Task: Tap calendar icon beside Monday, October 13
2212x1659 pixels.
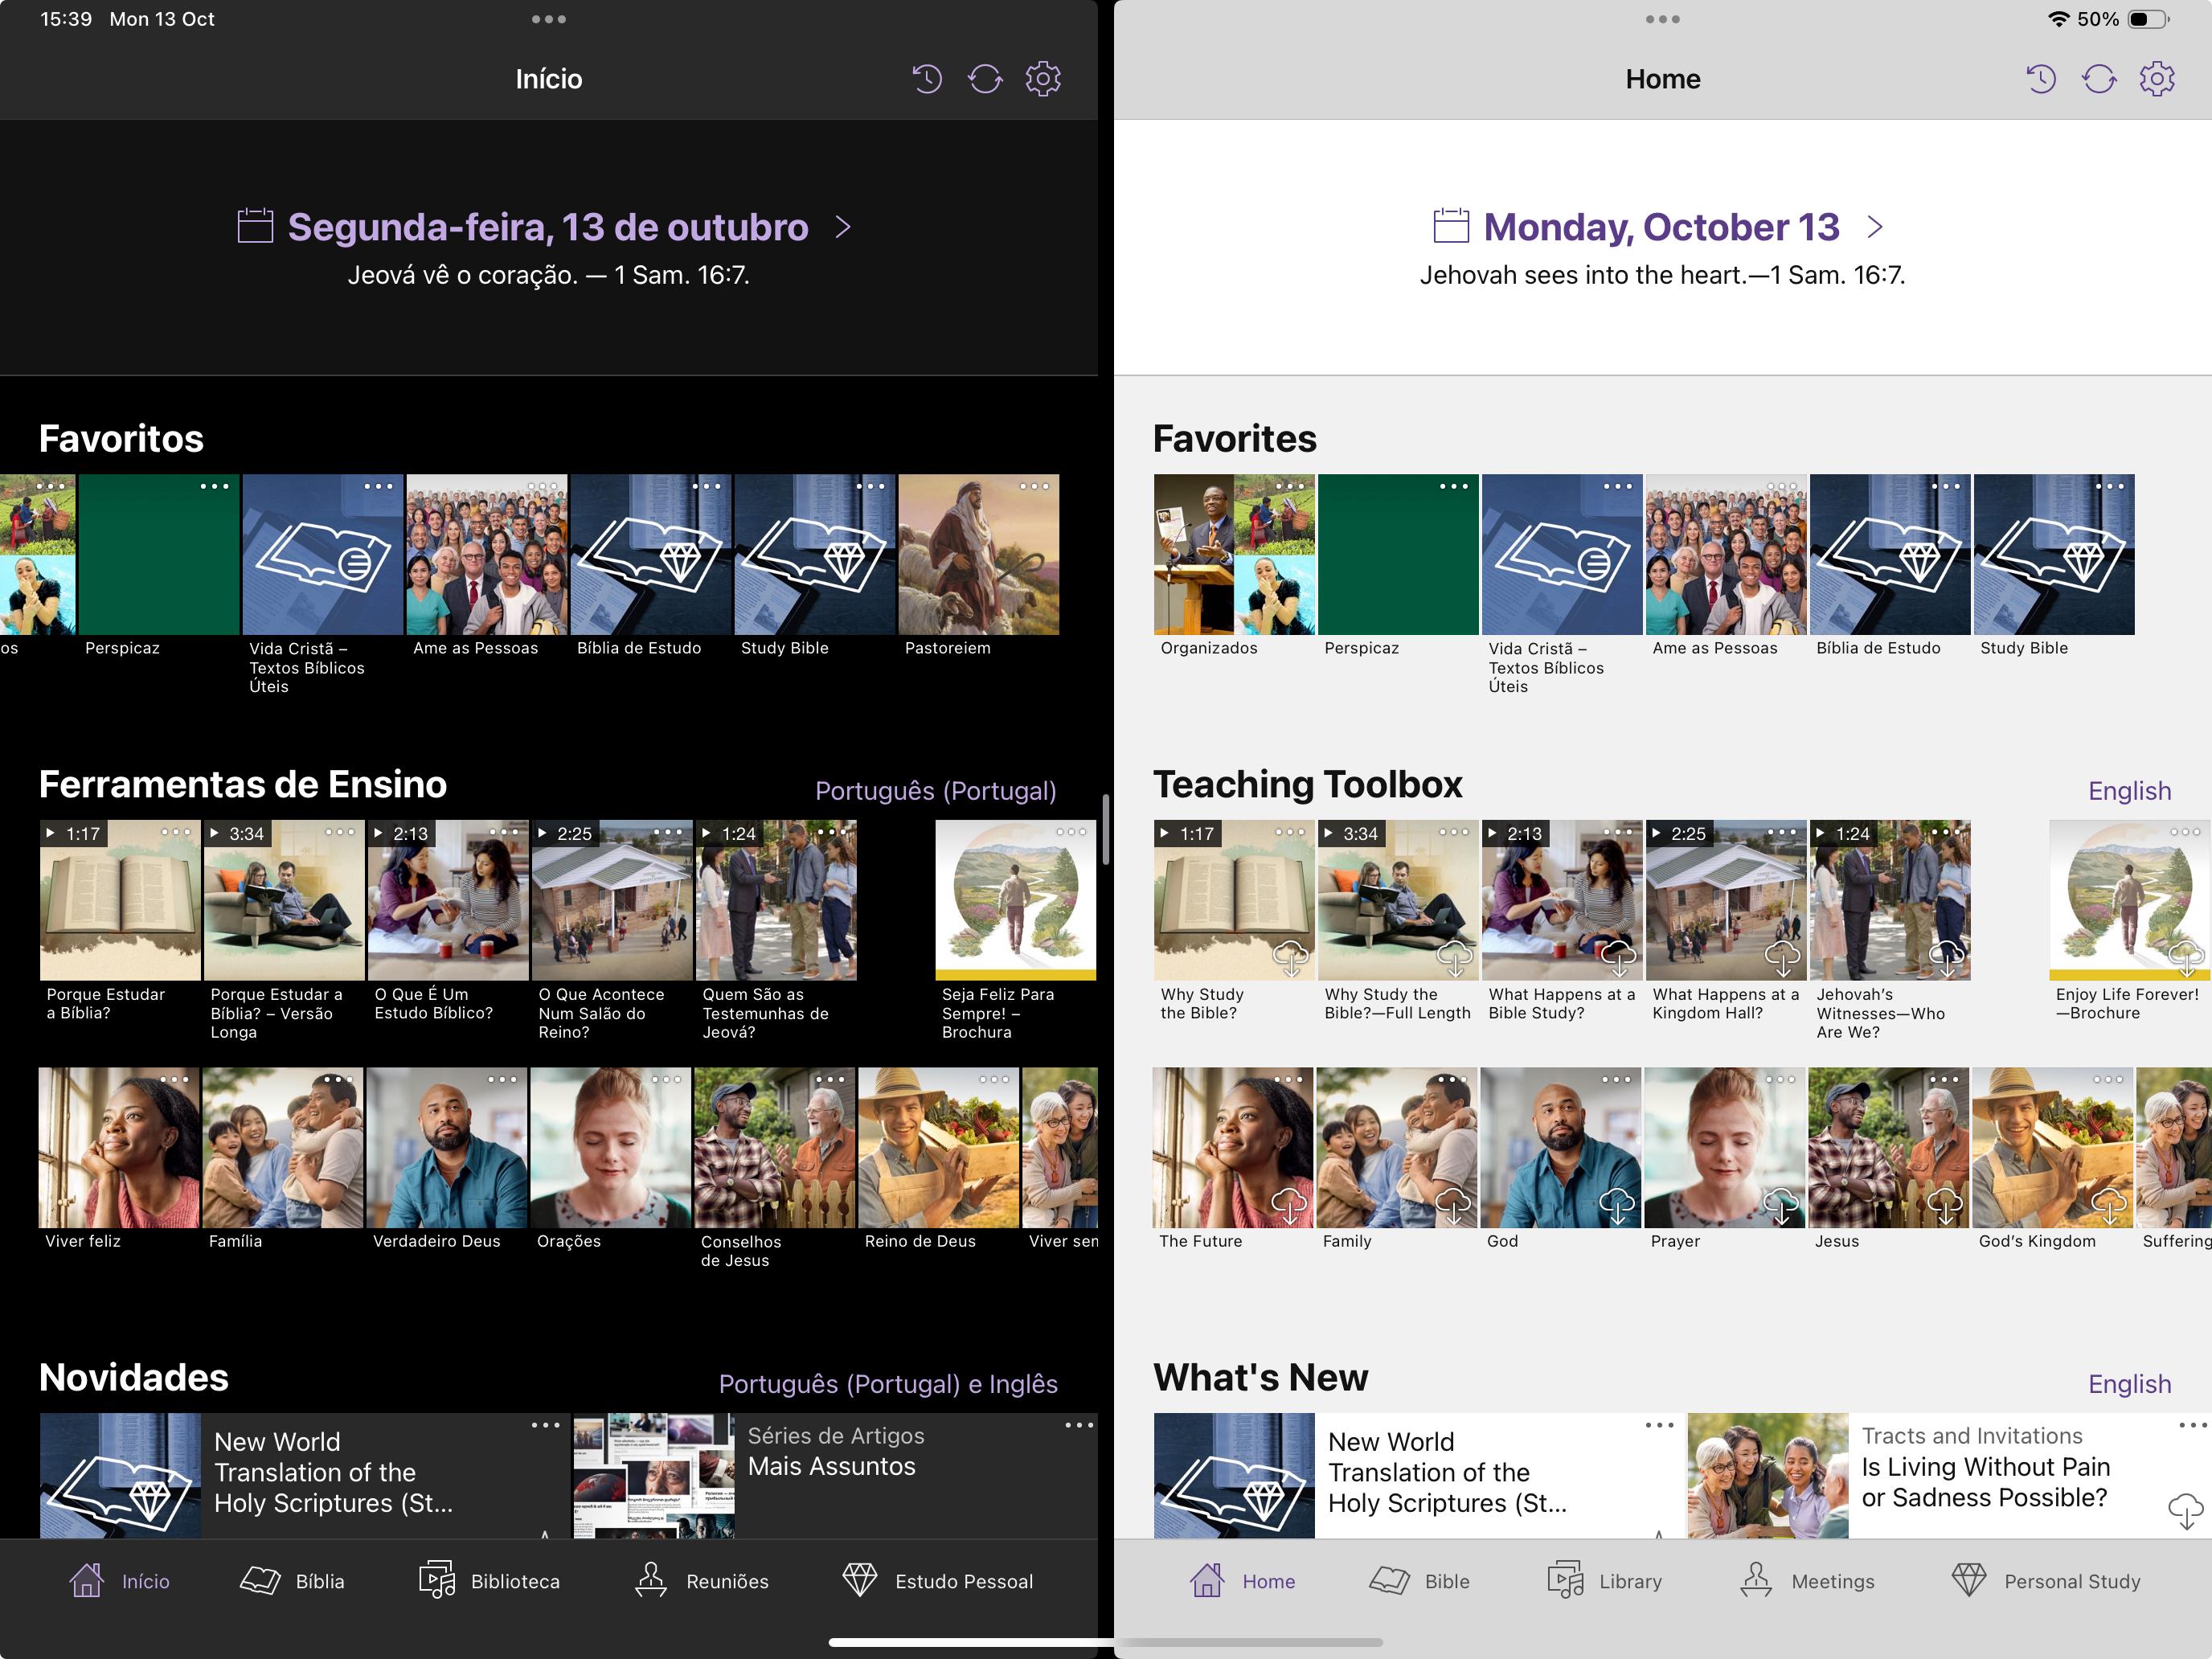Action: pyautogui.click(x=1450, y=226)
